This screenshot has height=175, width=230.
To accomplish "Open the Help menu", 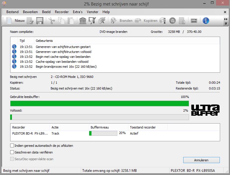I will (x=106, y=12).
